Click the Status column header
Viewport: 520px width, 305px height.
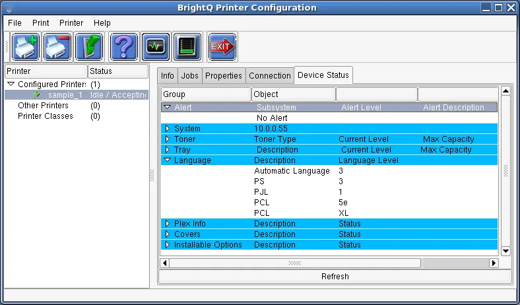point(118,71)
